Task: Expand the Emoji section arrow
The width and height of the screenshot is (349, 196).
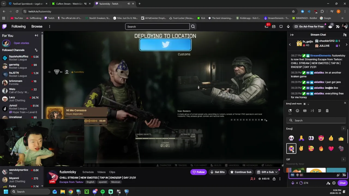Action: click(x=343, y=129)
